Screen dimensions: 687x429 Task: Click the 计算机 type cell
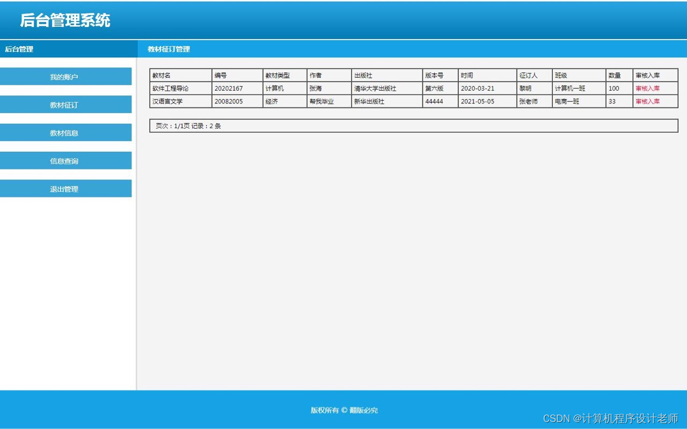point(285,88)
